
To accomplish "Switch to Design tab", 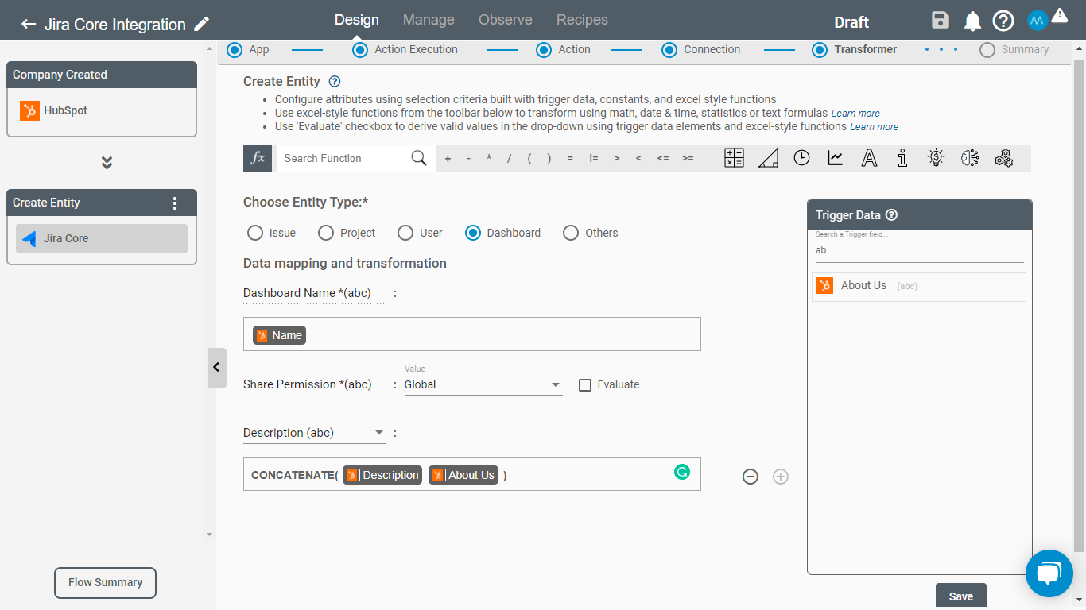I will (356, 20).
